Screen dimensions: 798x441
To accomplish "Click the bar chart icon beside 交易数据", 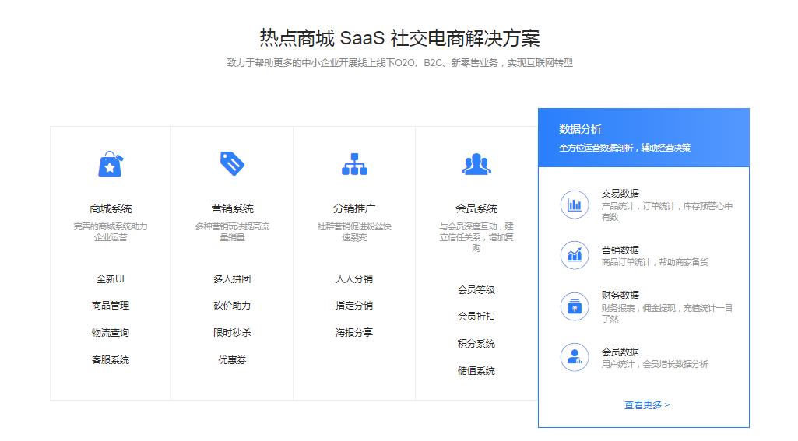I will pyautogui.click(x=575, y=205).
